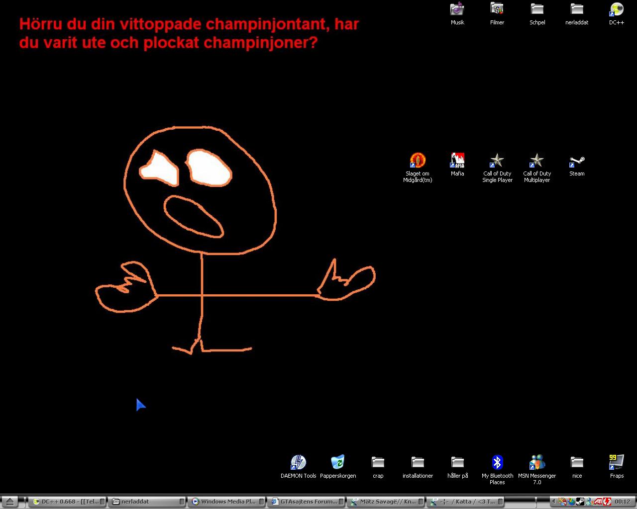Viewport: 637px width, 509px height.
Task: Open DAEMON Tools shortcut
Action: 298,467
